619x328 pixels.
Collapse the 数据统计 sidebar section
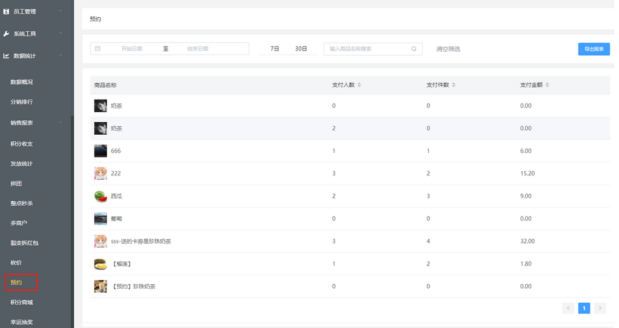[x=60, y=56]
